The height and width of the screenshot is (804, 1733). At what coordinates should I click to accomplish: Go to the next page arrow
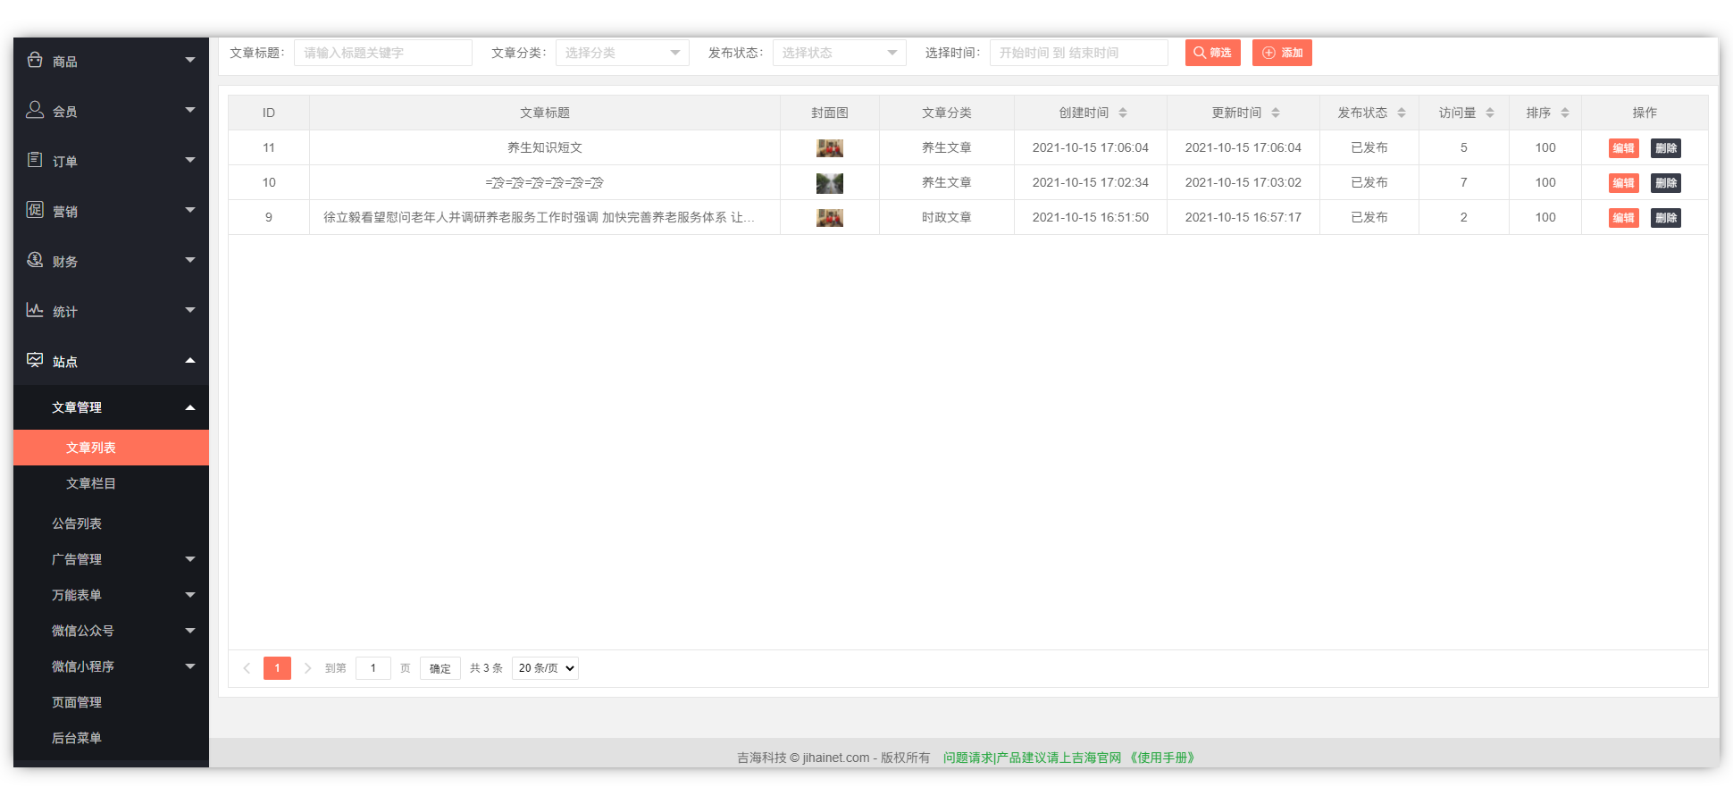[307, 668]
